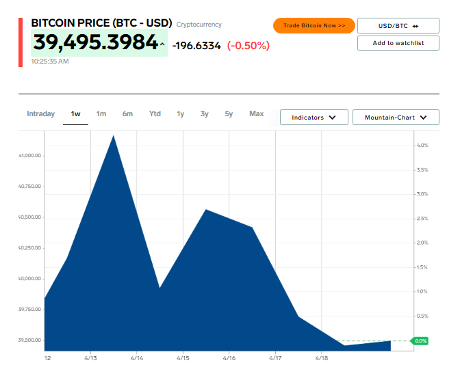This screenshot has height=380, width=460.
Task: Click the 4/15 date axis label
Action: click(x=183, y=358)
